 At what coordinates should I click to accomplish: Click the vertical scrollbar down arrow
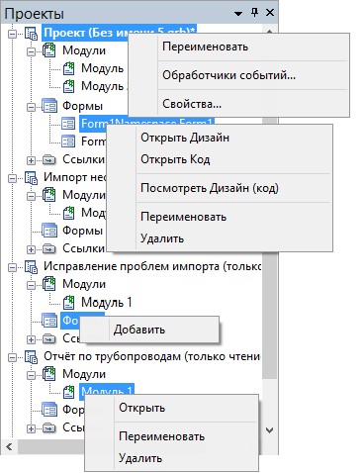pos(269,430)
